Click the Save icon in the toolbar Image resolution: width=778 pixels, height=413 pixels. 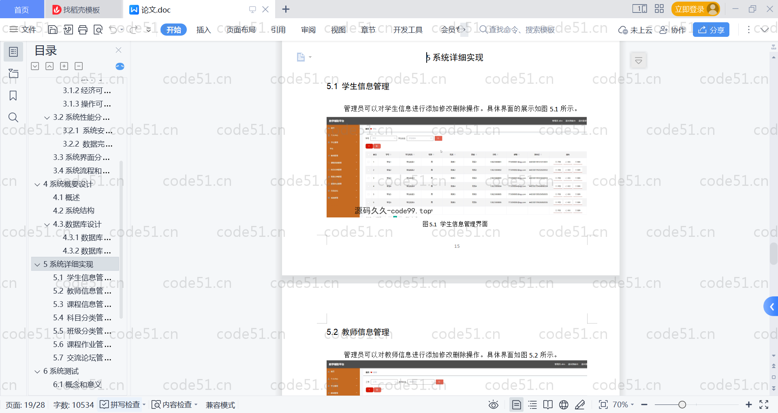(53, 30)
